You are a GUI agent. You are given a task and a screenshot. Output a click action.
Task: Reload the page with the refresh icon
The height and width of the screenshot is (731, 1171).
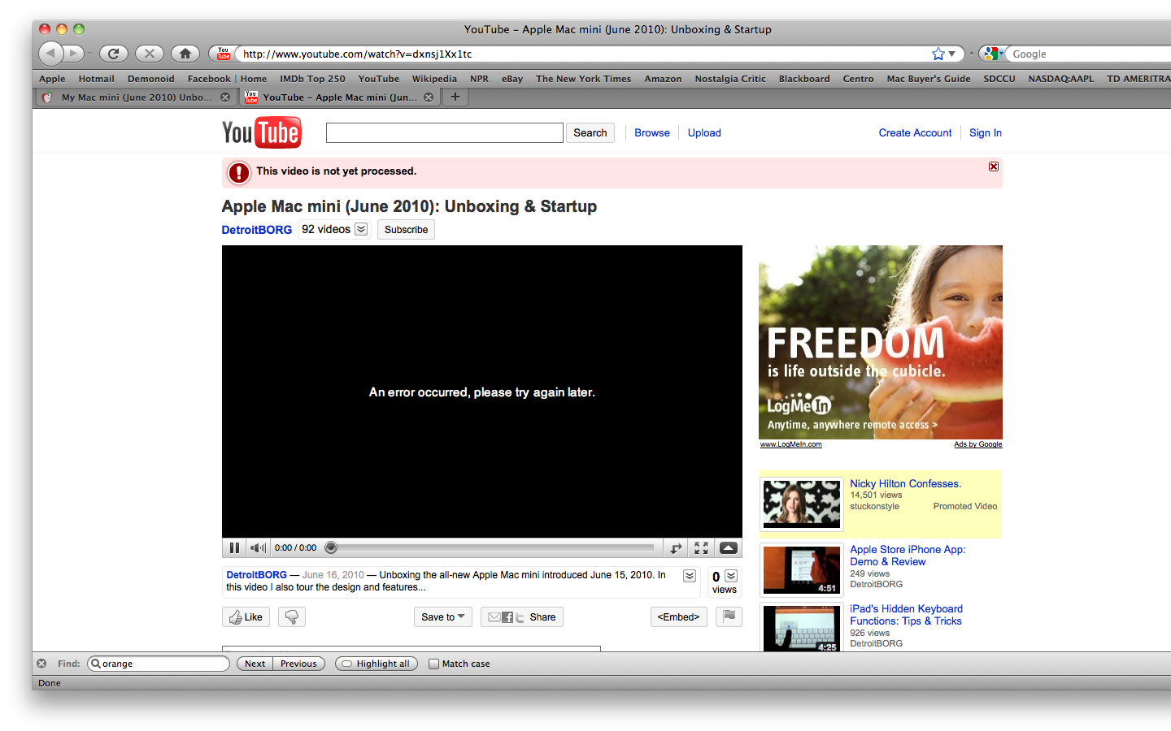coord(113,54)
